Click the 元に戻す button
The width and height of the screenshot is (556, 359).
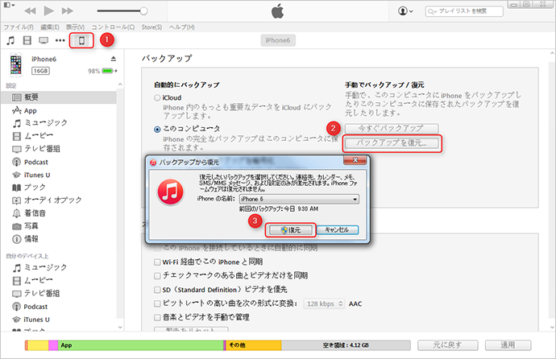click(447, 345)
